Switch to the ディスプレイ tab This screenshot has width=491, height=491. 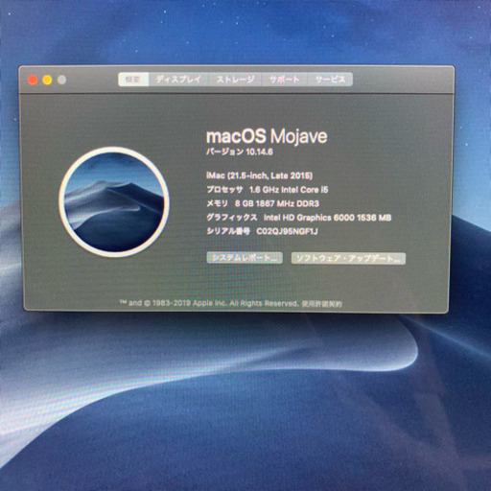[178, 80]
